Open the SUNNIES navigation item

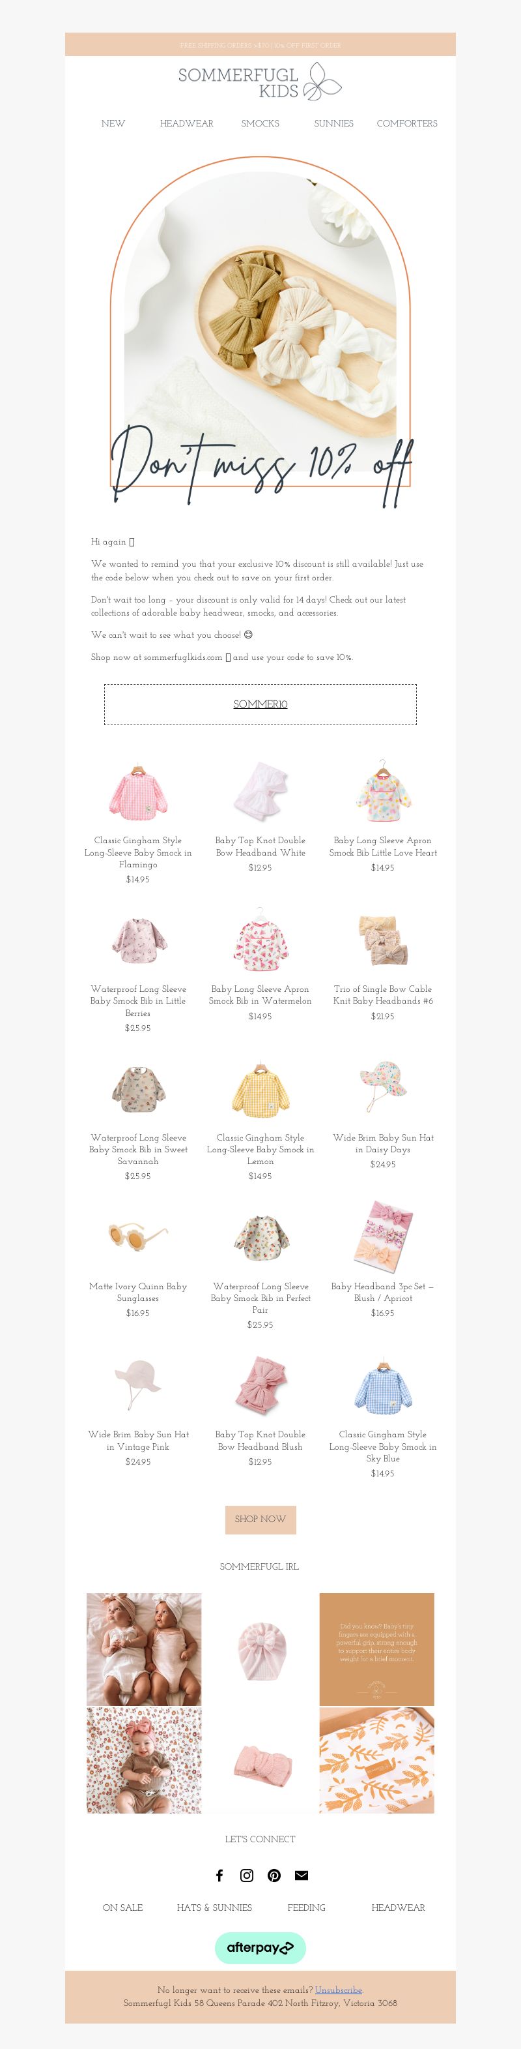(x=333, y=123)
